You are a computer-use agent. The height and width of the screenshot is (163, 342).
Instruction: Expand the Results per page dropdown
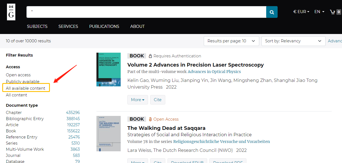(231, 41)
